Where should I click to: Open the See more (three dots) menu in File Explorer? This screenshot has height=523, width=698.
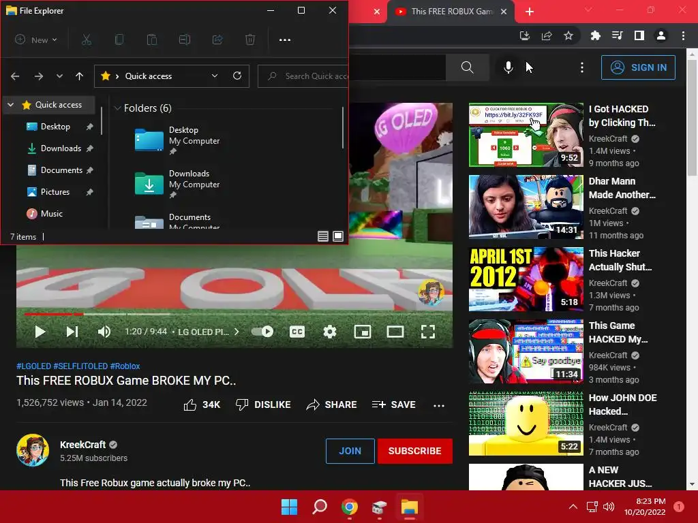(285, 39)
